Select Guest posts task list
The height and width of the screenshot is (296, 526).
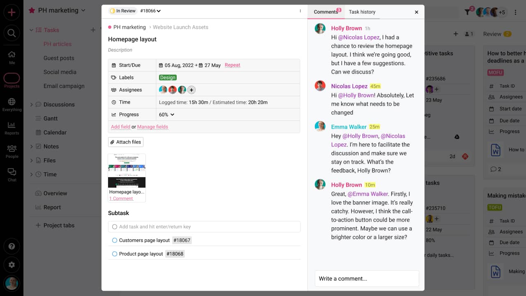click(59, 58)
